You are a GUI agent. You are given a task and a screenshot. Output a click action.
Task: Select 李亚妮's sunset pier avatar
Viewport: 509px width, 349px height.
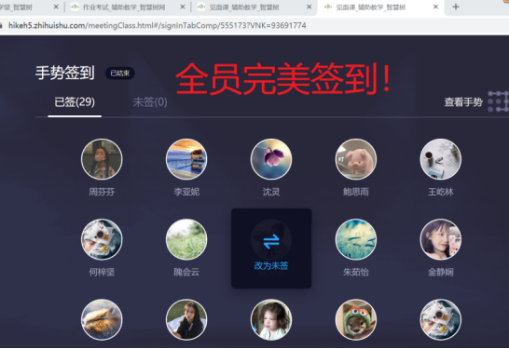coord(186,159)
